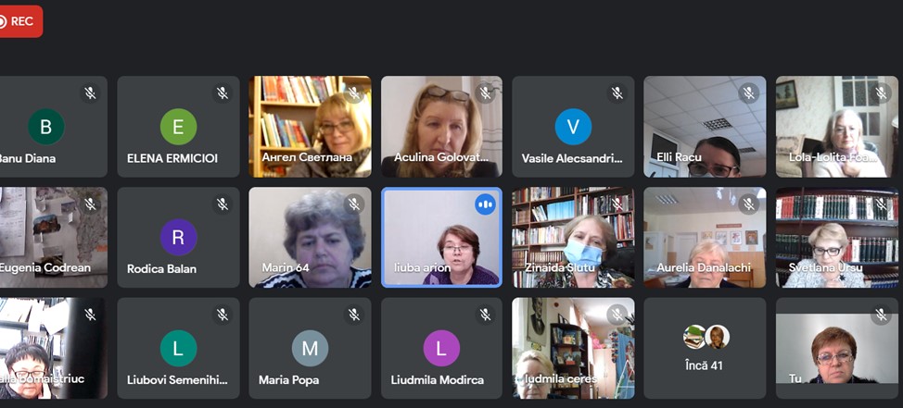Click muted mic icon on Vasile Alecsandri tile
The image size is (903, 408).
pyautogui.click(x=617, y=93)
